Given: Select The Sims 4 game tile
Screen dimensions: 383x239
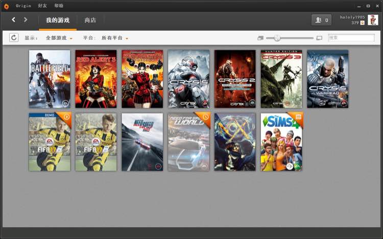Looking at the screenshot, I should pyautogui.click(x=281, y=142).
